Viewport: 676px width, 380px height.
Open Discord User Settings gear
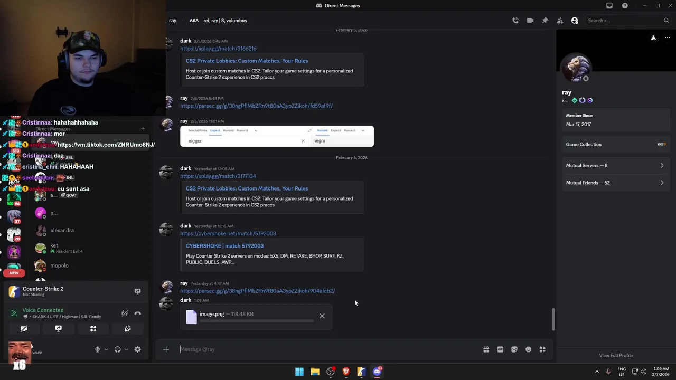pos(137,349)
